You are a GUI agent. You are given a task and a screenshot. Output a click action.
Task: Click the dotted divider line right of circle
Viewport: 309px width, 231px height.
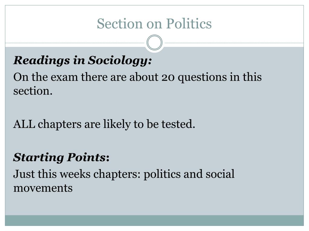(x=234, y=43)
